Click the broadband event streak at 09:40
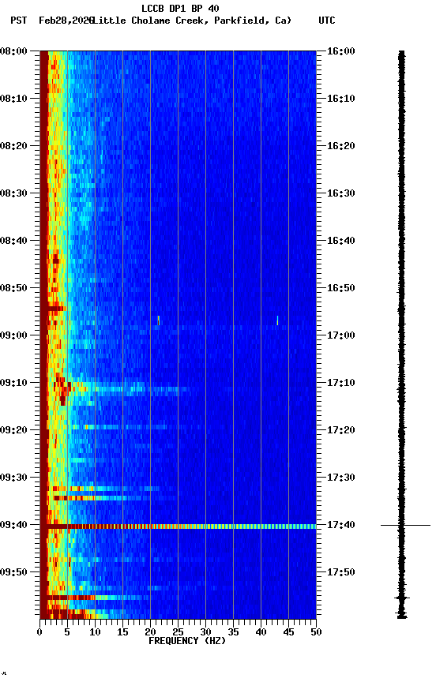 [x=178, y=526]
